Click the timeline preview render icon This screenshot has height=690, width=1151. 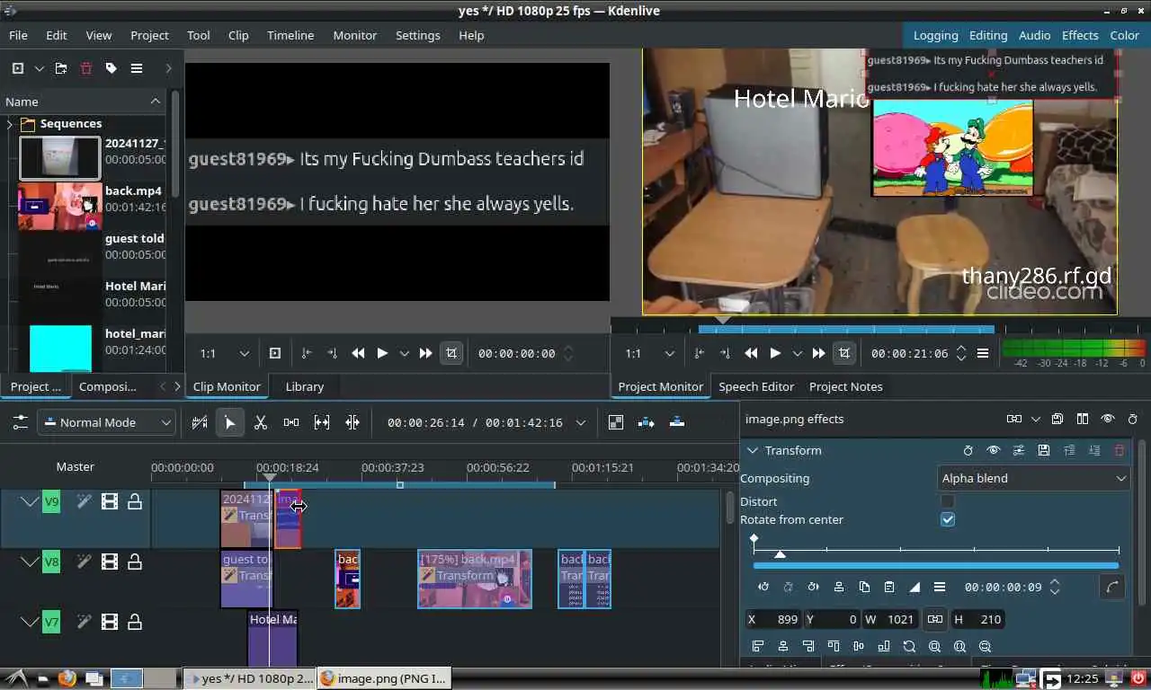[616, 422]
